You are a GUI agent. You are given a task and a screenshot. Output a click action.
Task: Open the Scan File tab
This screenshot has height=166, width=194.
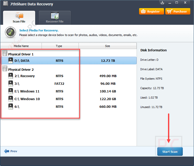(19, 18)
